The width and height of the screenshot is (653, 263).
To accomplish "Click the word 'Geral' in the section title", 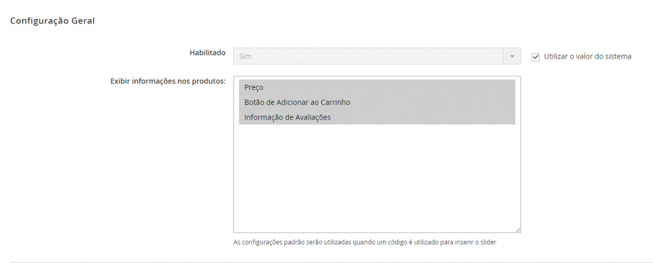I will (84, 21).
